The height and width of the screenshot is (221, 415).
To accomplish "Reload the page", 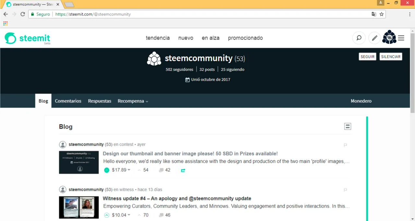I will click(x=23, y=14).
